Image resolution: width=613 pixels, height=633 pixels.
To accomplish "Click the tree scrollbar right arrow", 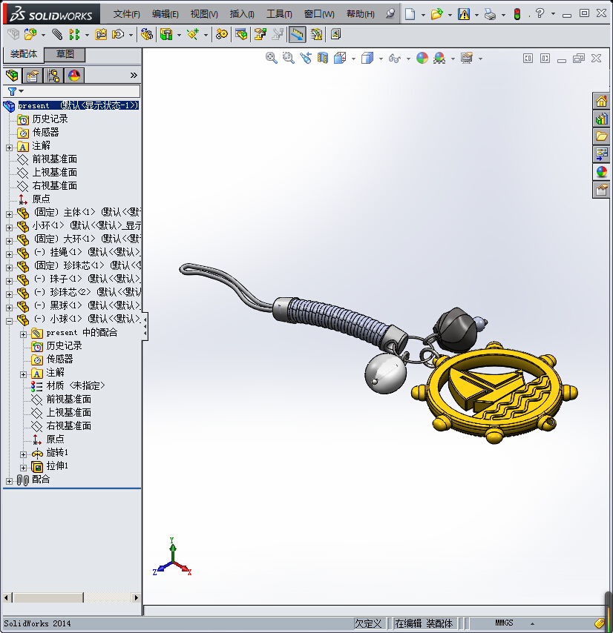I will click(136, 597).
